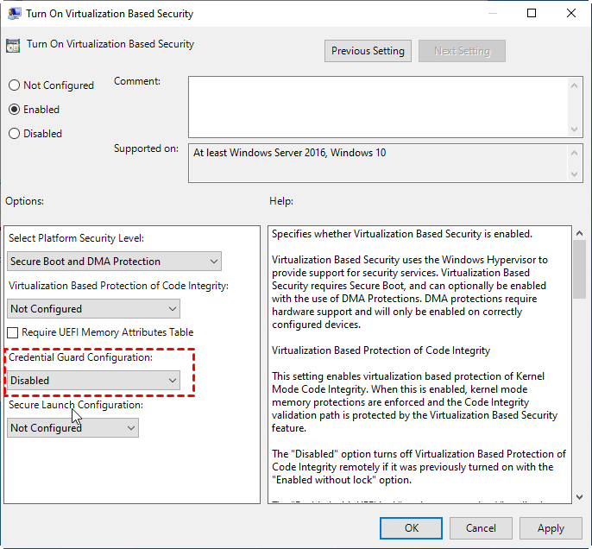Open the Select Platform Security Level dropdown
Screen dimensions: 592x549
(x=114, y=262)
